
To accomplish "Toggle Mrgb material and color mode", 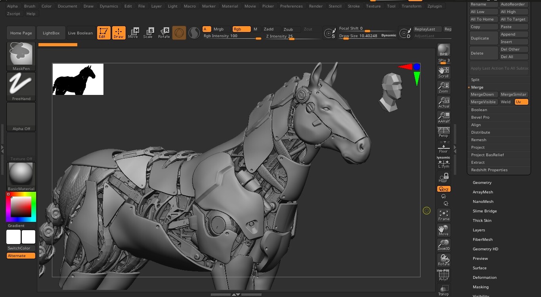I will point(218,29).
